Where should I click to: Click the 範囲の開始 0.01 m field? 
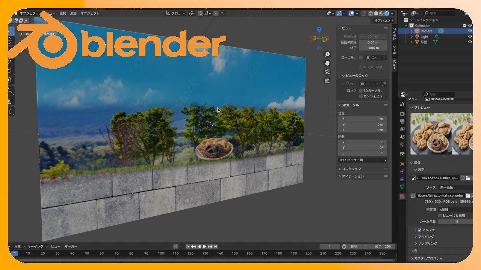point(373,42)
